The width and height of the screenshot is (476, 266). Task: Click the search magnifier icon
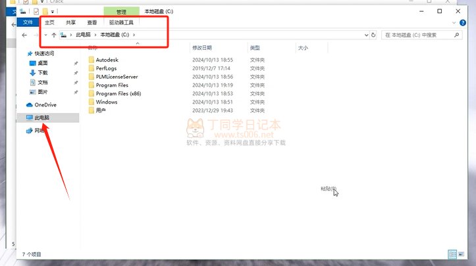(x=456, y=35)
